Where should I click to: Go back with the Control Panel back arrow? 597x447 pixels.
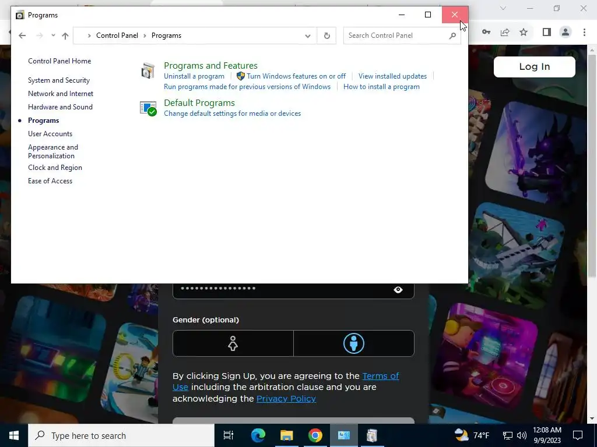tap(22, 36)
